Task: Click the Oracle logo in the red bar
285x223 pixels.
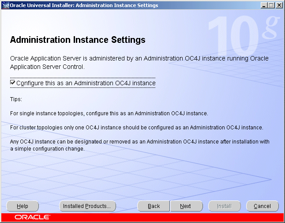Action: 32,217
